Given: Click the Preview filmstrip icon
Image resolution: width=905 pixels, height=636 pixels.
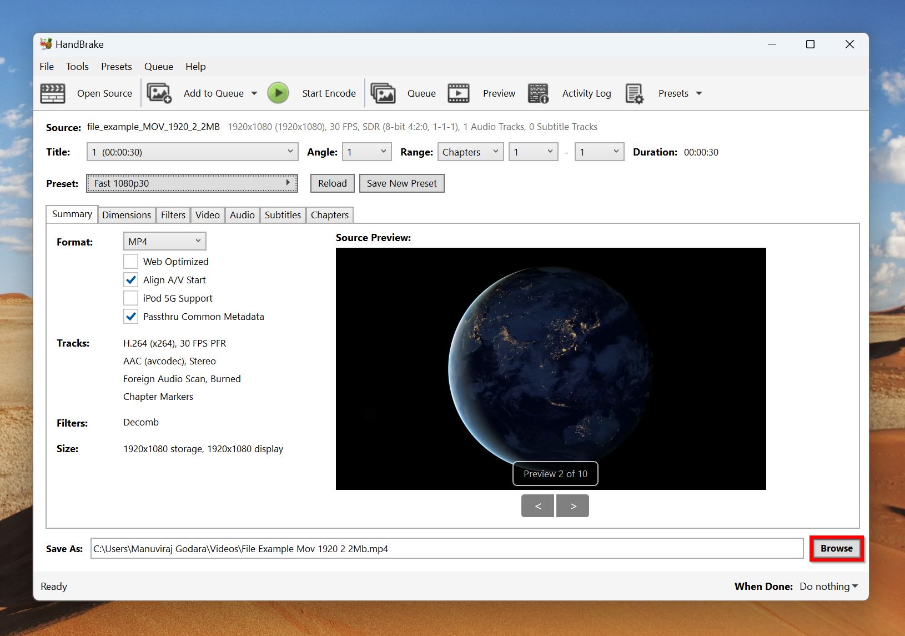Looking at the screenshot, I should 459,93.
